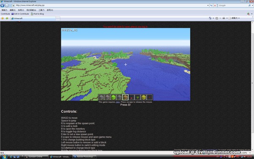
Task: Pick the highlighted wooden planks hotbar slot
Action: click(125, 98)
